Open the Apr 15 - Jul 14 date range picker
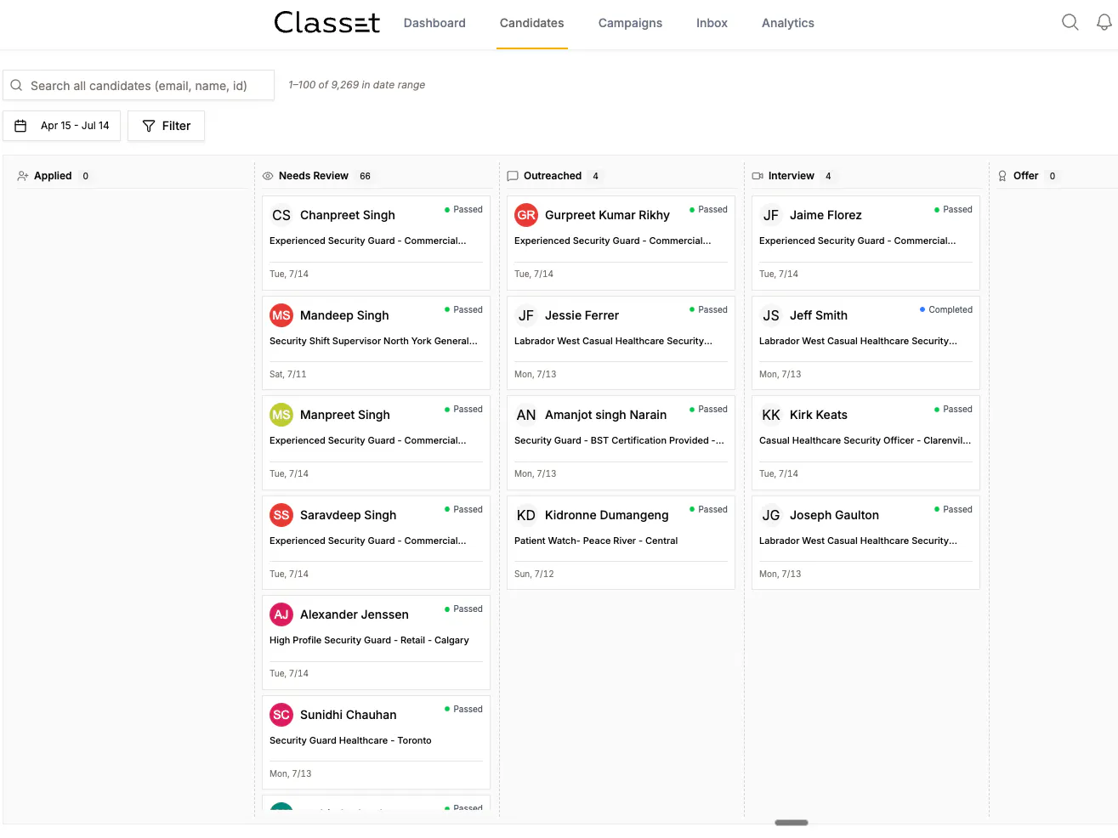 coord(62,126)
